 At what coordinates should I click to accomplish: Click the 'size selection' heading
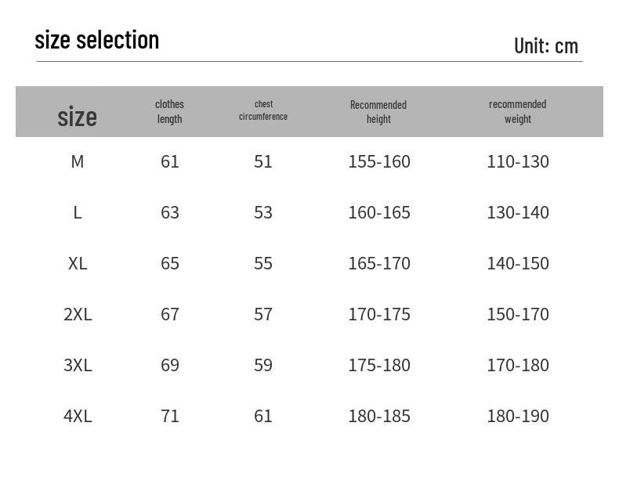96,40
